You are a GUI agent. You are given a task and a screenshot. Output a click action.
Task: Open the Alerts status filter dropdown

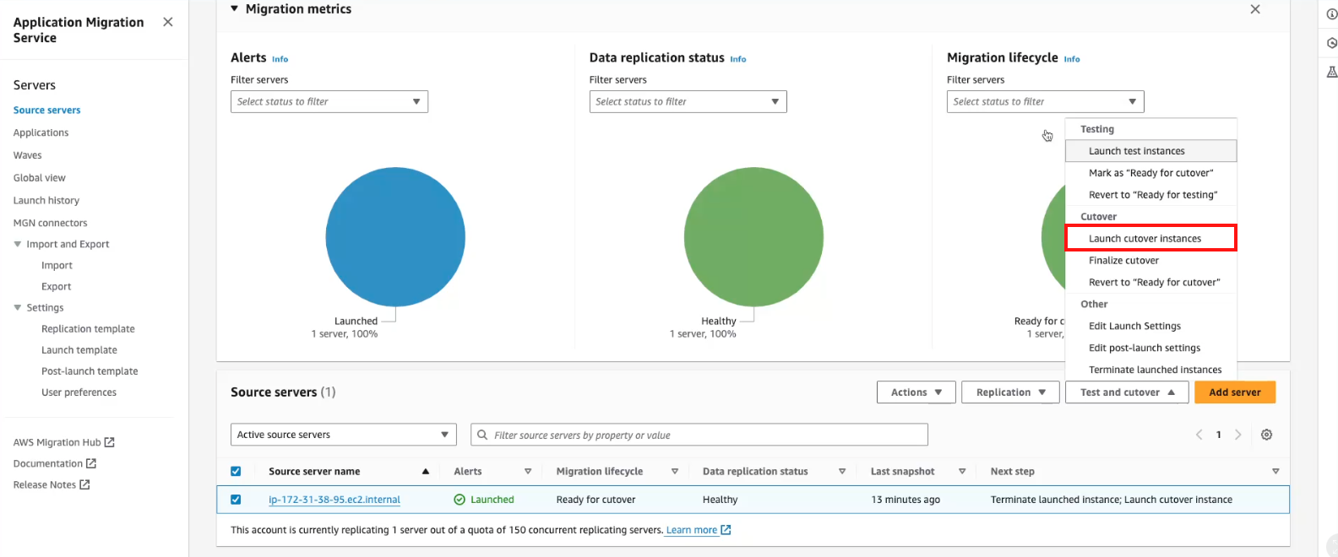coord(329,102)
